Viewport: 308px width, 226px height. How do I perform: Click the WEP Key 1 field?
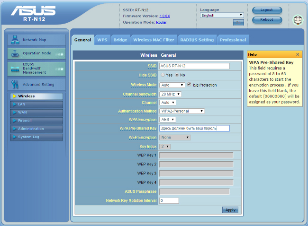pyautogui.click(x=196, y=156)
